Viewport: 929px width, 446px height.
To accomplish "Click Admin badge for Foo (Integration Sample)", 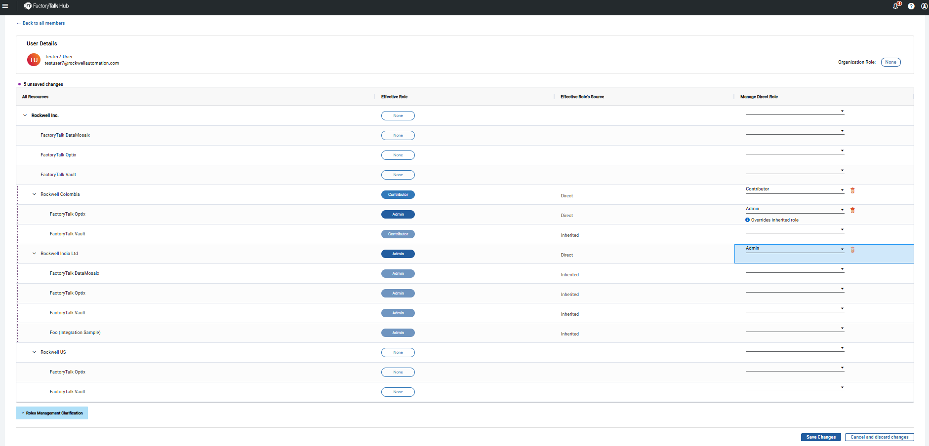I will pyautogui.click(x=398, y=333).
